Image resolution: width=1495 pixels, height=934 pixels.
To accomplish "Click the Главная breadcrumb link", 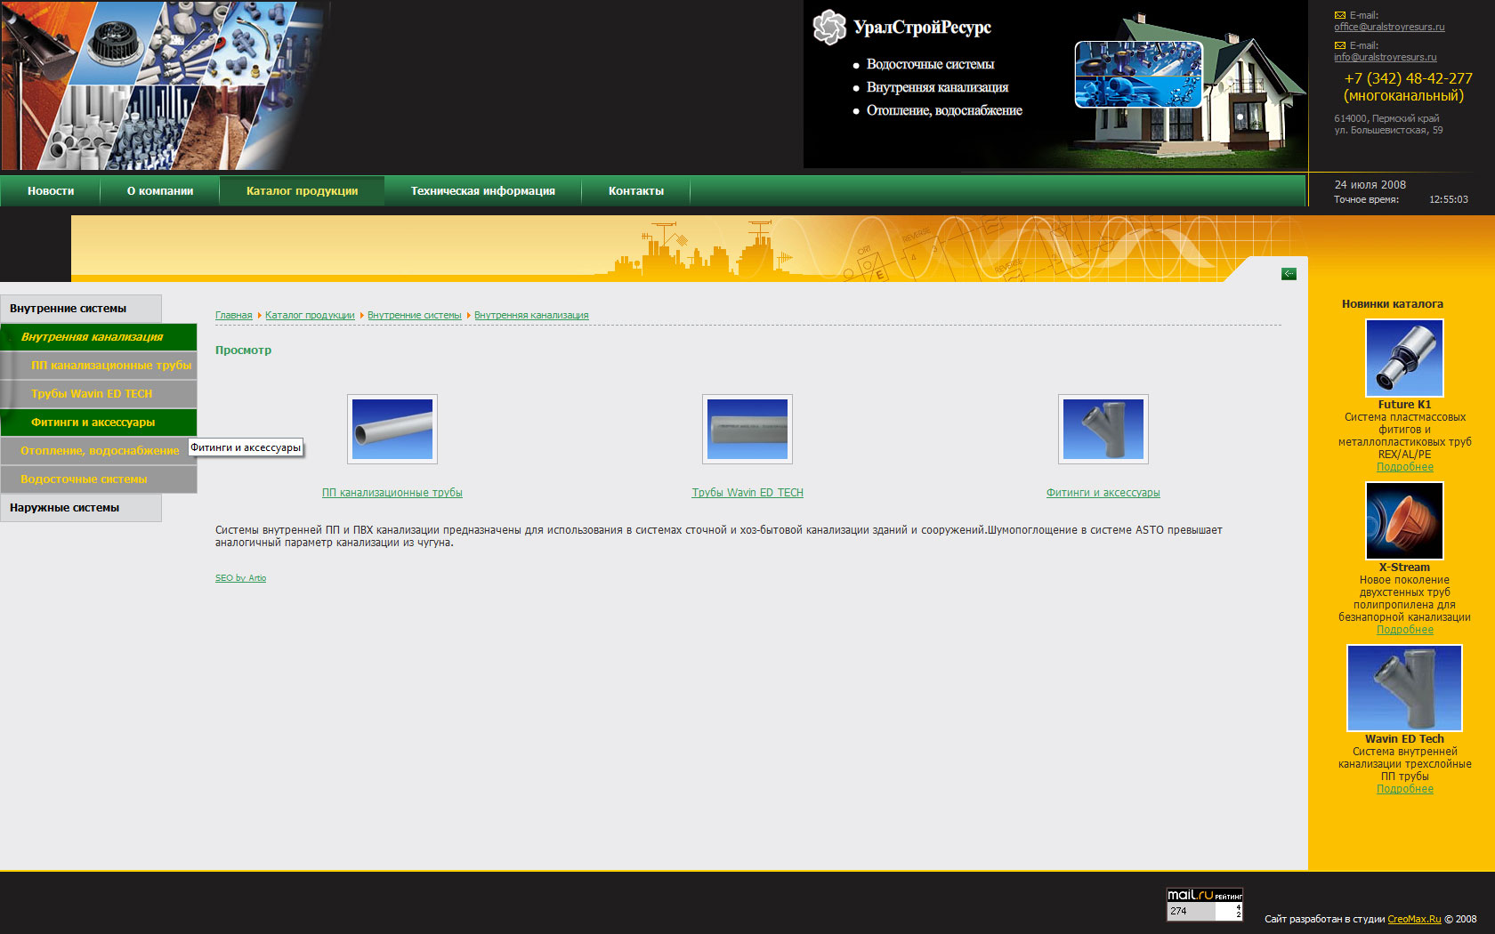I will click(x=234, y=316).
